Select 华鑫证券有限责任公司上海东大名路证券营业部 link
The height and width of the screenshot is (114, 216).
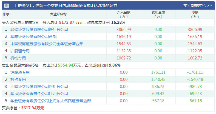click(x=51, y=101)
